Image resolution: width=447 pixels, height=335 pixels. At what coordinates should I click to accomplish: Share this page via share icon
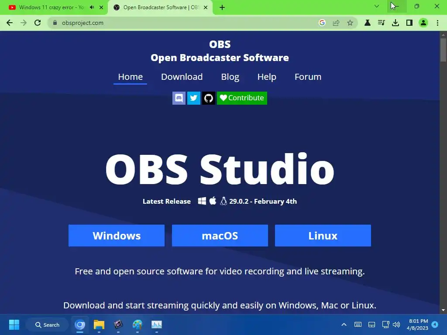[x=336, y=23]
